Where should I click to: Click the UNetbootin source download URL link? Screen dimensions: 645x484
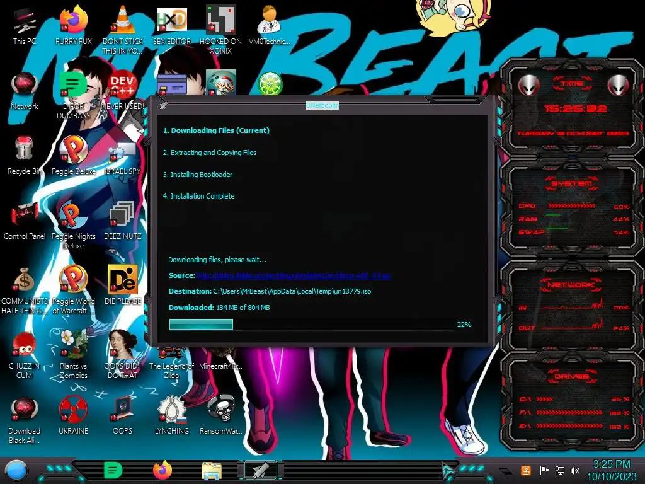(293, 275)
